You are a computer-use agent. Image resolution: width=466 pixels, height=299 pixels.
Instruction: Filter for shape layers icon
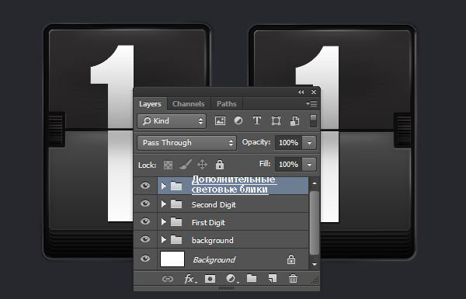[276, 120]
